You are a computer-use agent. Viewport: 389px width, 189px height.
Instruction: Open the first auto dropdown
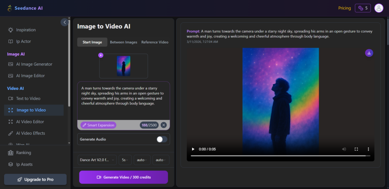(142, 160)
